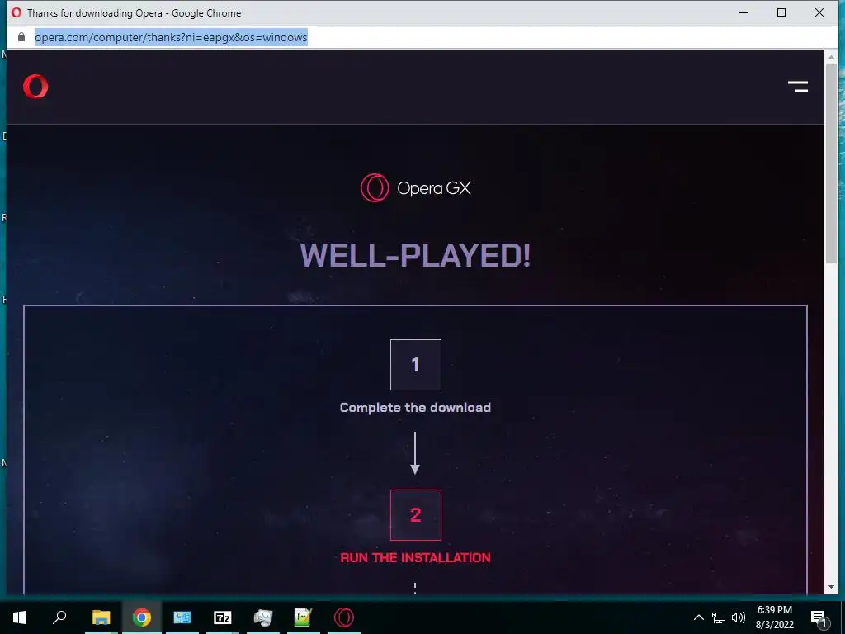Open the Notepad++ taskbar icon

click(303, 617)
